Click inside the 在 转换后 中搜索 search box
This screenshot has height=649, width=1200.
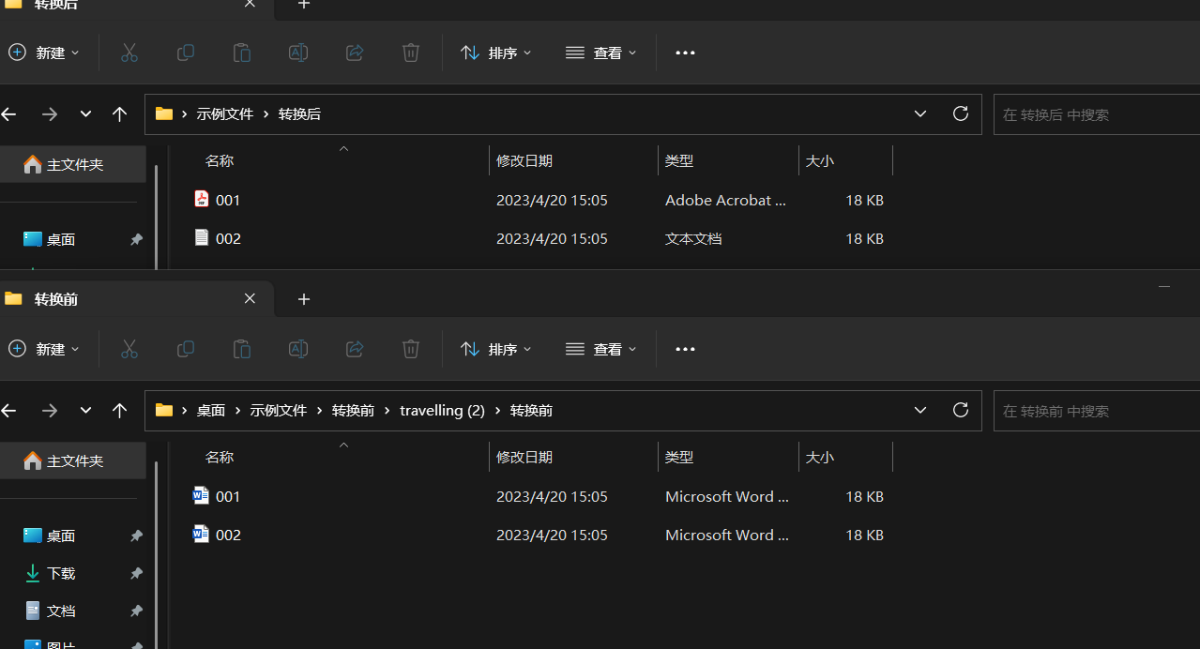(1107, 113)
